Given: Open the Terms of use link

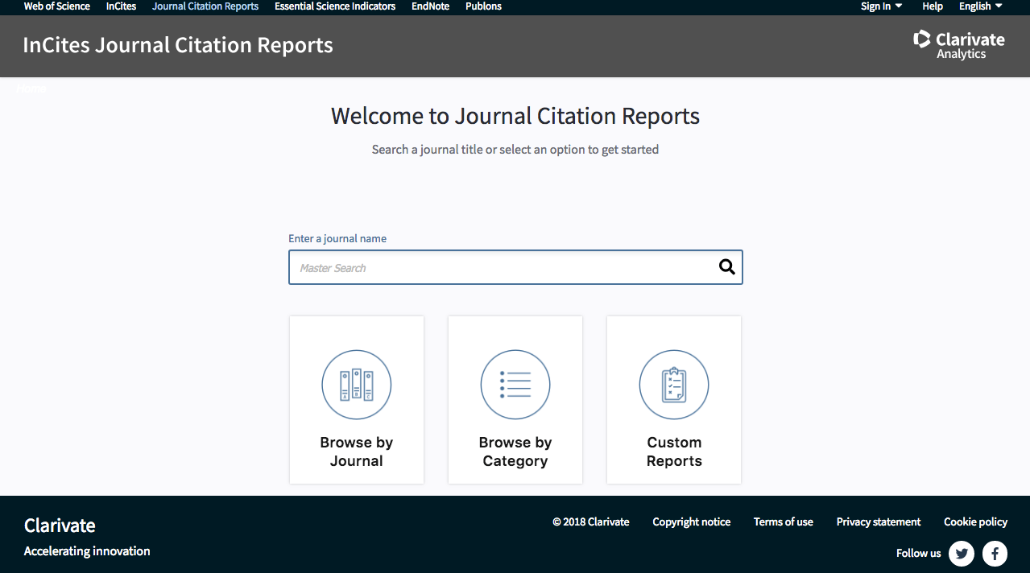Looking at the screenshot, I should pos(784,521).
